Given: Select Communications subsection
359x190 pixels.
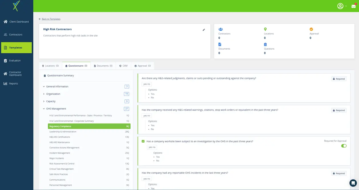Looking at the screenshot, I should coord(89,180).
